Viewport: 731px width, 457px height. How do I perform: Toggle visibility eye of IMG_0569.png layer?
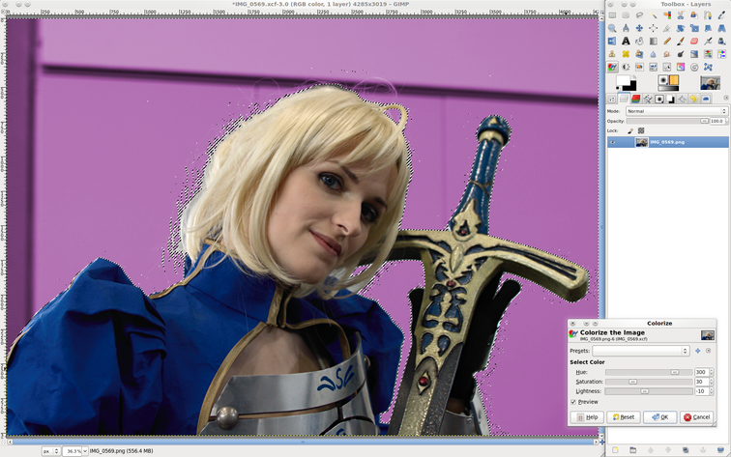(612, 142)
